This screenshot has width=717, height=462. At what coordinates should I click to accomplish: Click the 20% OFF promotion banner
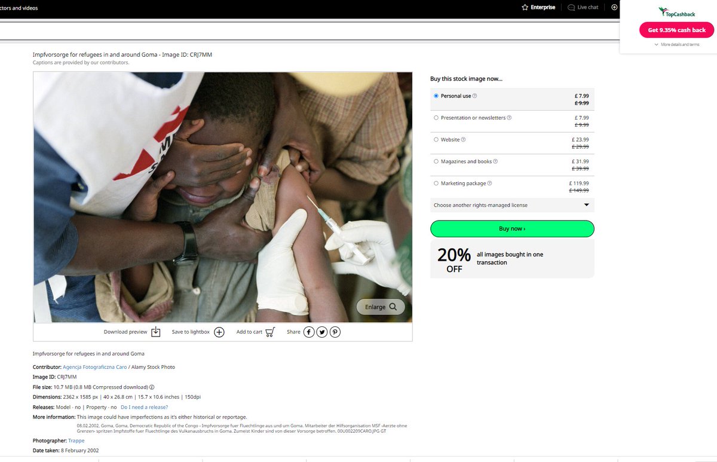(x=512, y=259)
